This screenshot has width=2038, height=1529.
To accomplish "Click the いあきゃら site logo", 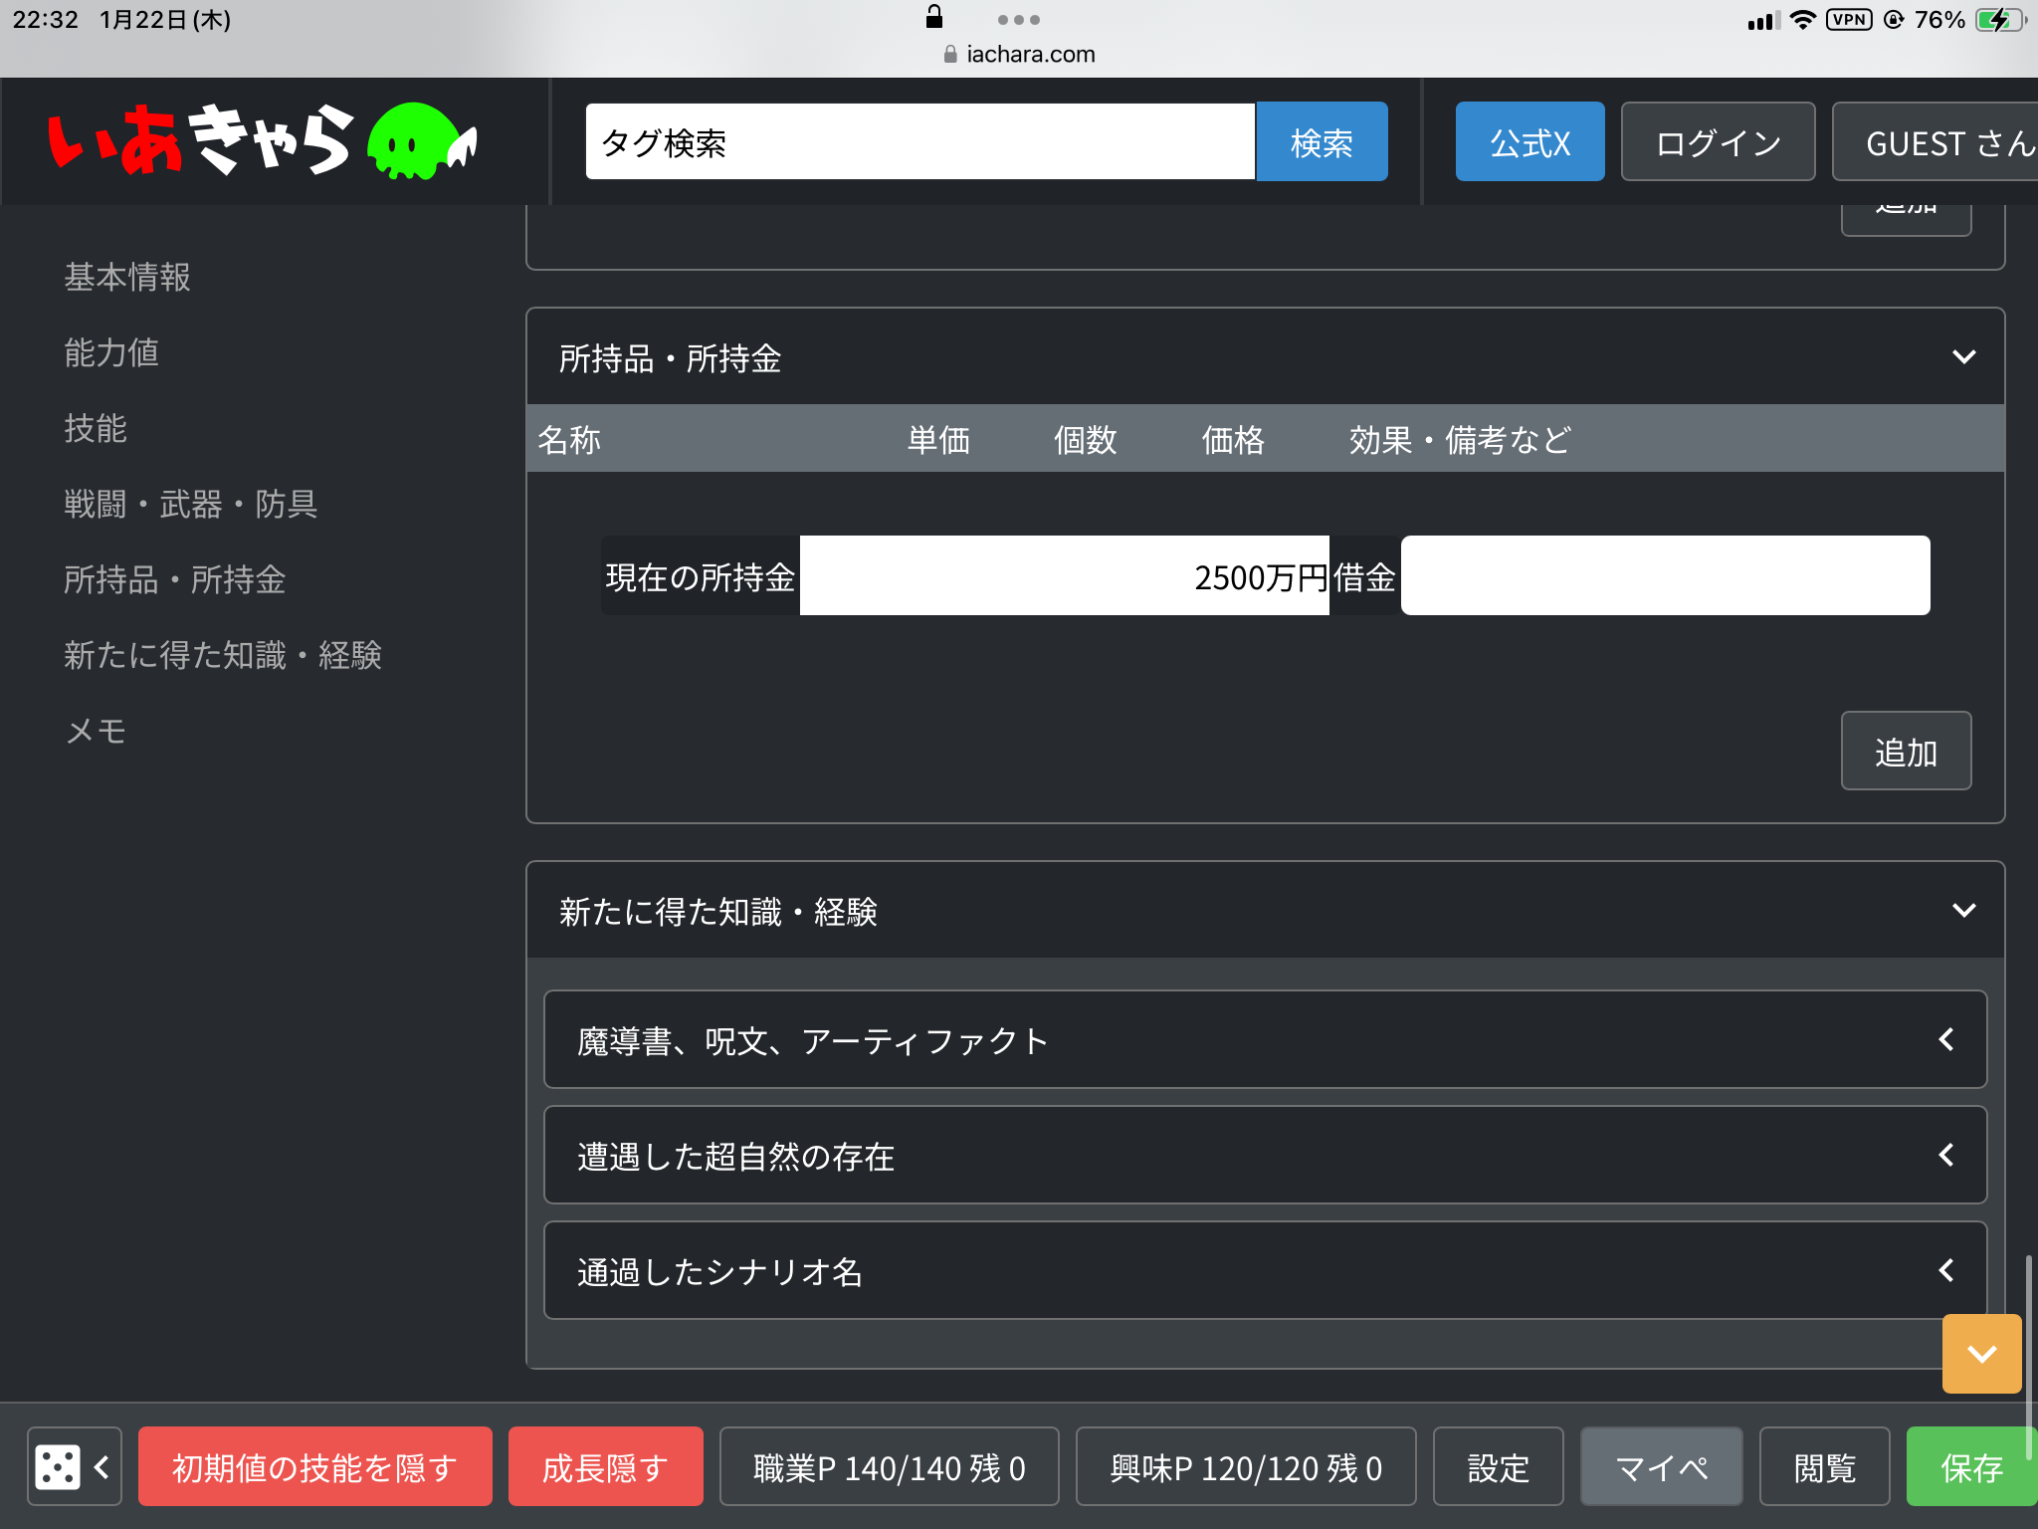I will point(263,140).
